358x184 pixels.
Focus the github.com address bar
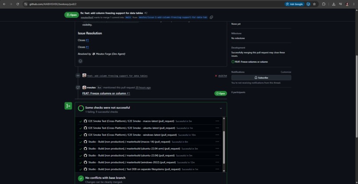click(x=155, y=4)
